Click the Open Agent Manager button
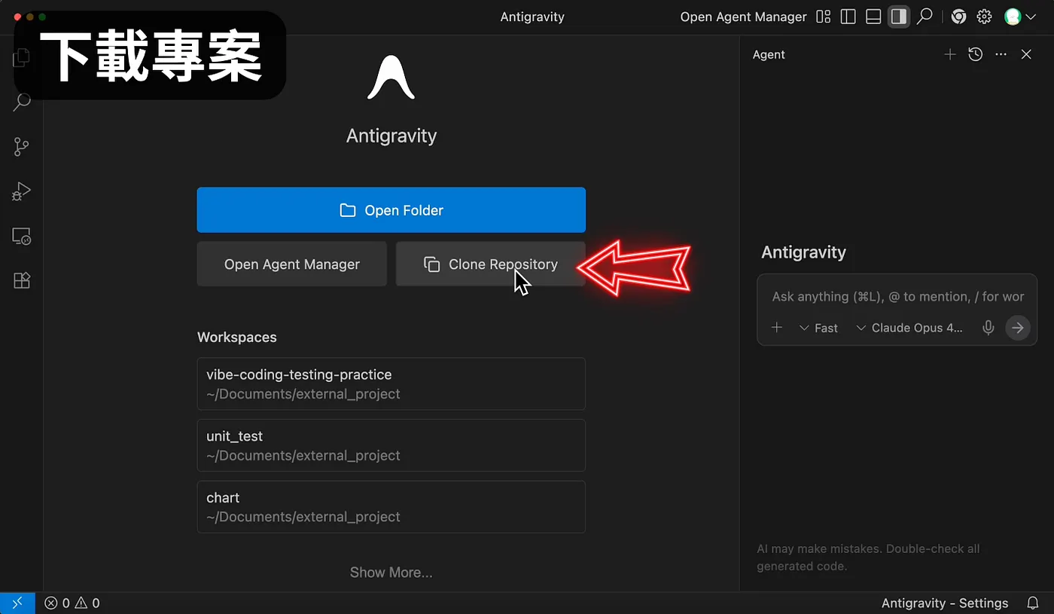This screenshot has width=1054, height=614. 292,264
